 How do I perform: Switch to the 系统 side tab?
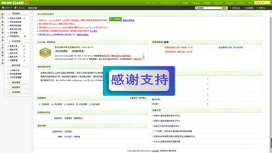coord(3,61)
